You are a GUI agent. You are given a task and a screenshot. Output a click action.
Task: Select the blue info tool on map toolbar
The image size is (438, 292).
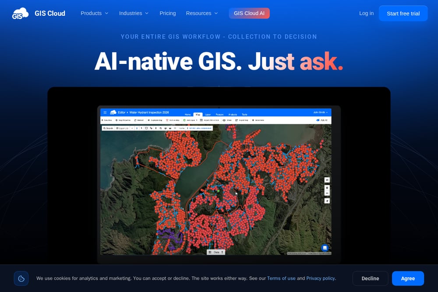[137, 128]
